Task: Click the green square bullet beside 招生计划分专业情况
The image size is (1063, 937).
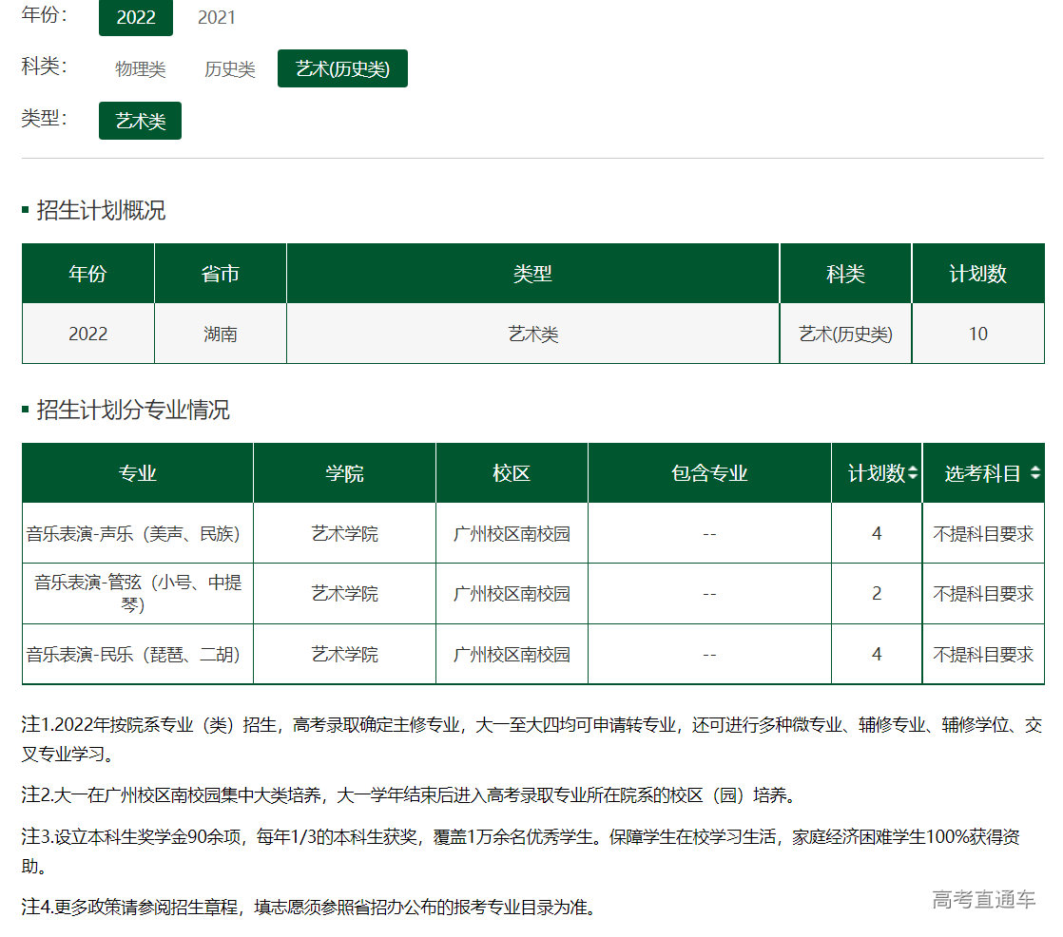Action: pos(25,411)
